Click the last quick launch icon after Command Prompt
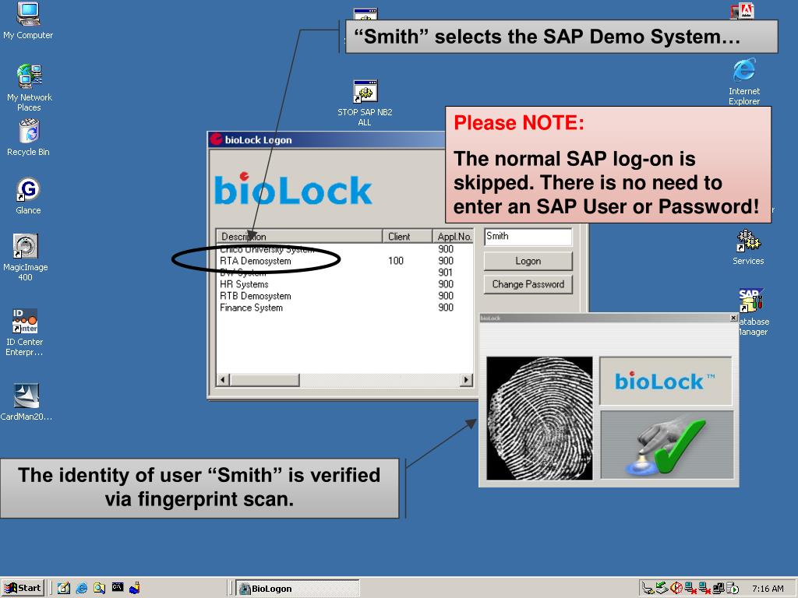Screen dimensions: 798x598 tap(135, 588)
